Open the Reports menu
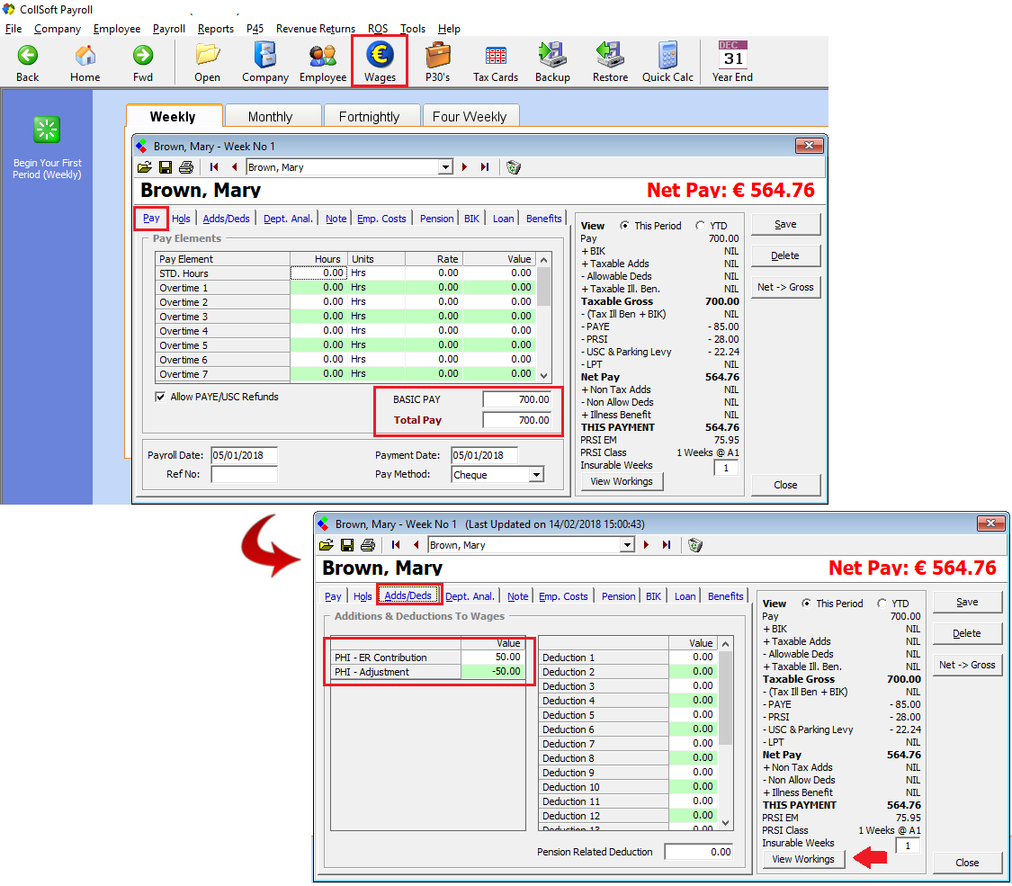Screen dimensions: 1012x886 coord(216,29)
